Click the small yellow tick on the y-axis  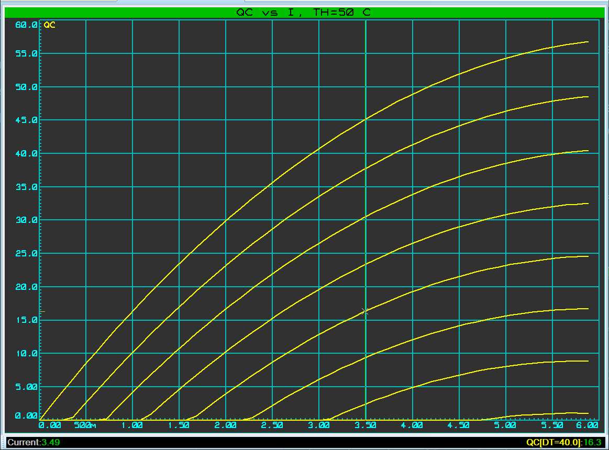tap(42, 311)
